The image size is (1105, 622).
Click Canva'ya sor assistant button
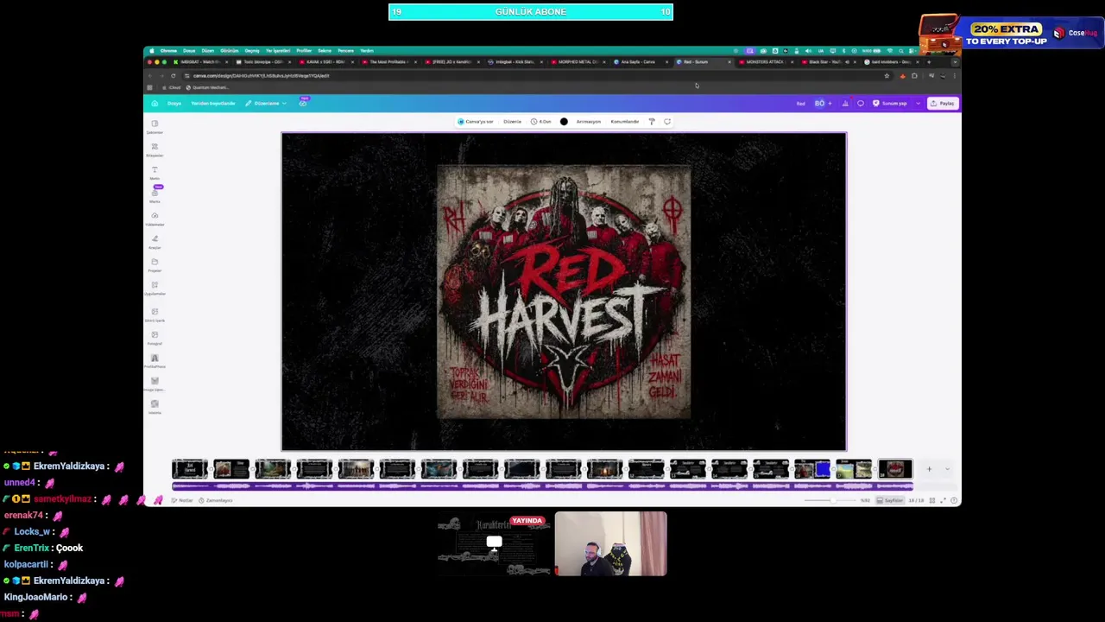click(x=476, y=122)
